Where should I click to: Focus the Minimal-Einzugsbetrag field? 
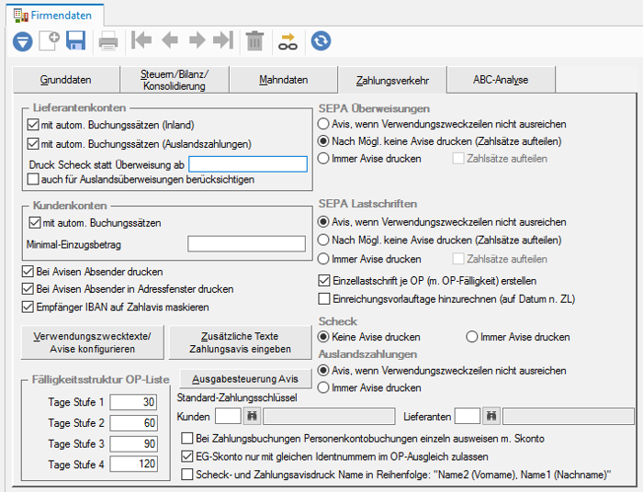246,244
